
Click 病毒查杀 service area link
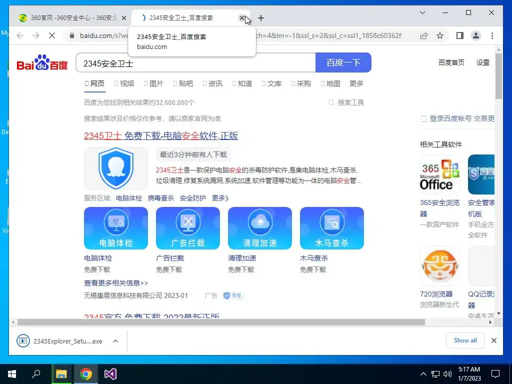161,198
